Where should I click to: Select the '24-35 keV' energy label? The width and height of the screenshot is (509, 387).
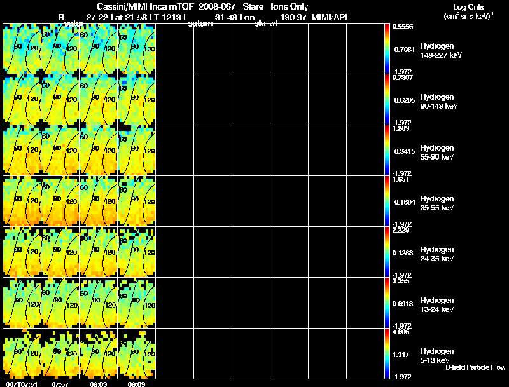click(437, 259)
